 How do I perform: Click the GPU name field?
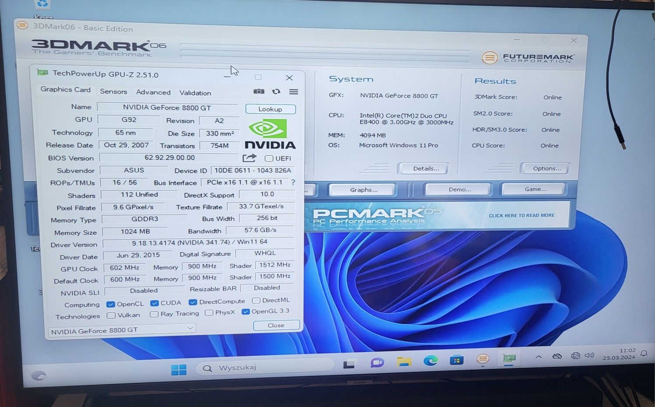coord(167,107)
